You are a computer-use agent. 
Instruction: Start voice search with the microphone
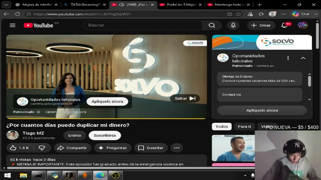click(x=233, y=25)
